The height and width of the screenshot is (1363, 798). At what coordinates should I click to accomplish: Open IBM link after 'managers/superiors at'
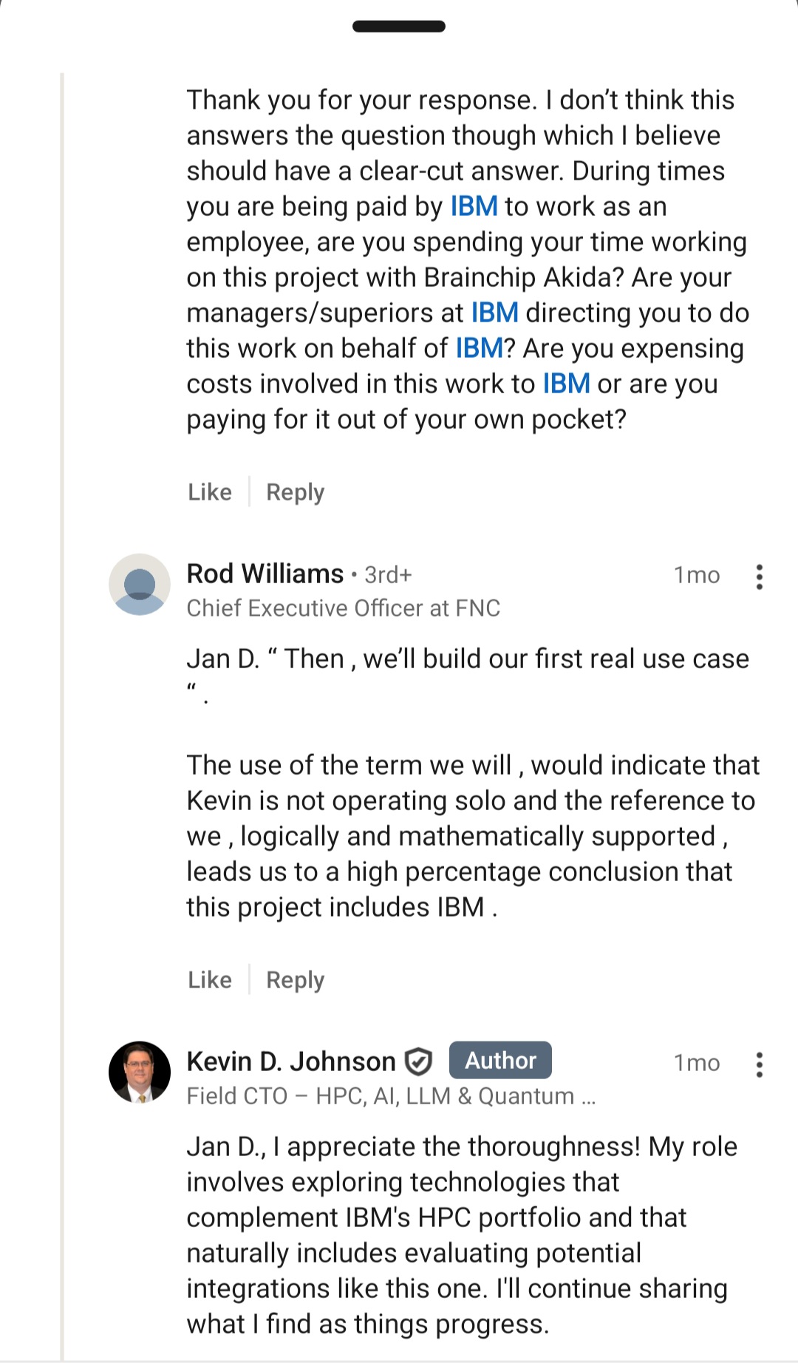point(494,313)
